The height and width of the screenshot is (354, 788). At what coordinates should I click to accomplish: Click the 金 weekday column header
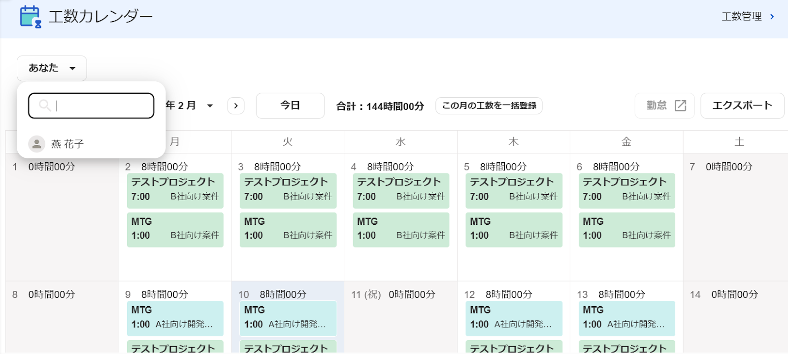pyautogui.click(x=626, y=142)
